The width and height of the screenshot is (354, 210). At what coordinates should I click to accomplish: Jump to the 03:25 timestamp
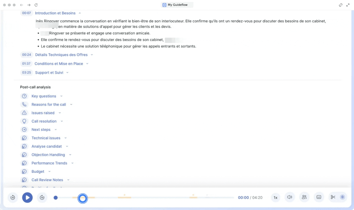tap(27, 72)
